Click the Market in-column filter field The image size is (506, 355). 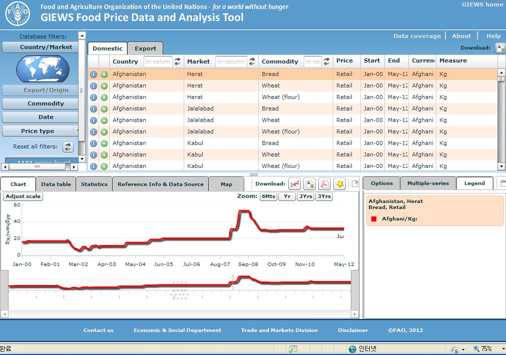click(x=231, y=61)
